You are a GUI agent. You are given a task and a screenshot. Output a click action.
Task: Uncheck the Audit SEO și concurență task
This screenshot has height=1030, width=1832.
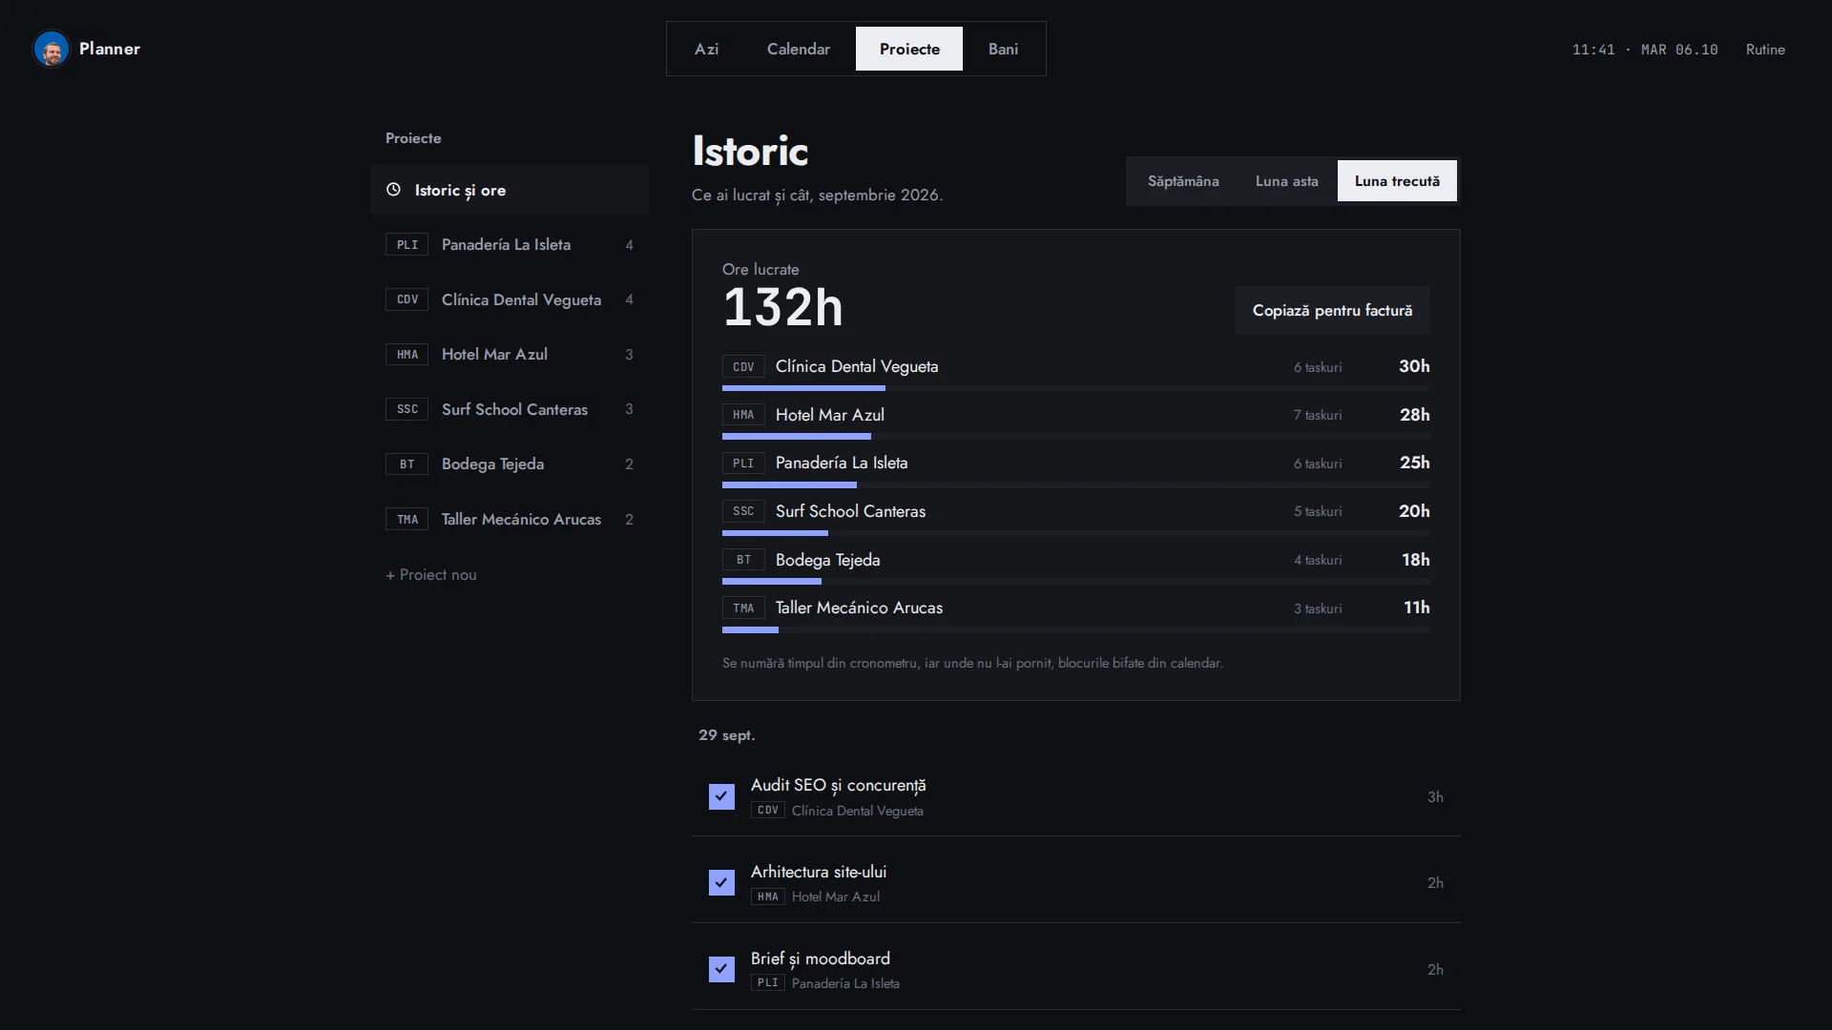721,796
